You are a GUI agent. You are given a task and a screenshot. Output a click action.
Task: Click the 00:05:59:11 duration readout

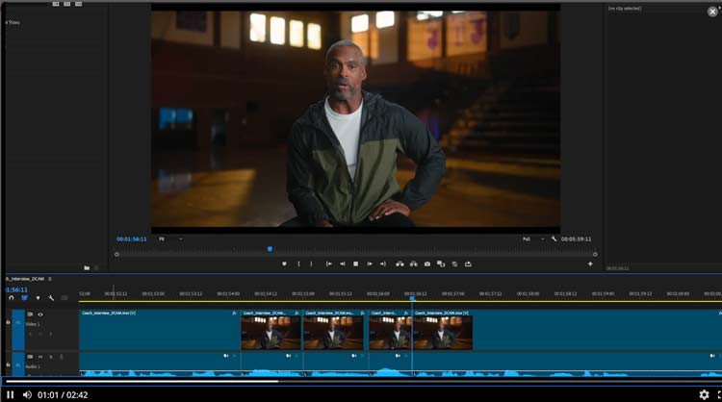576,239
